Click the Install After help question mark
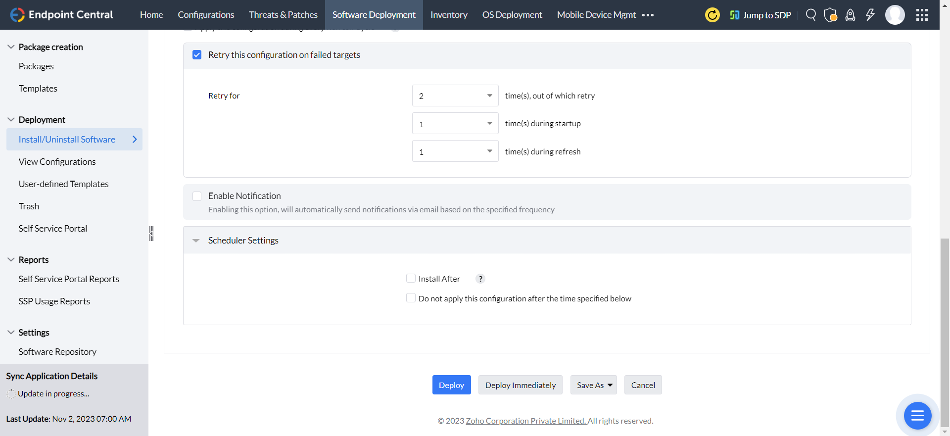The height and width of the screenshot is (436, 950). pyautogui.click(x=480, y=279)
